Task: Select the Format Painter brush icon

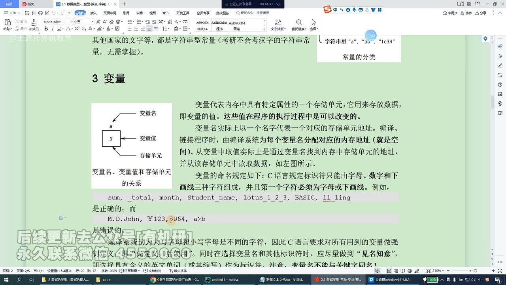Action: coord(34,22)
